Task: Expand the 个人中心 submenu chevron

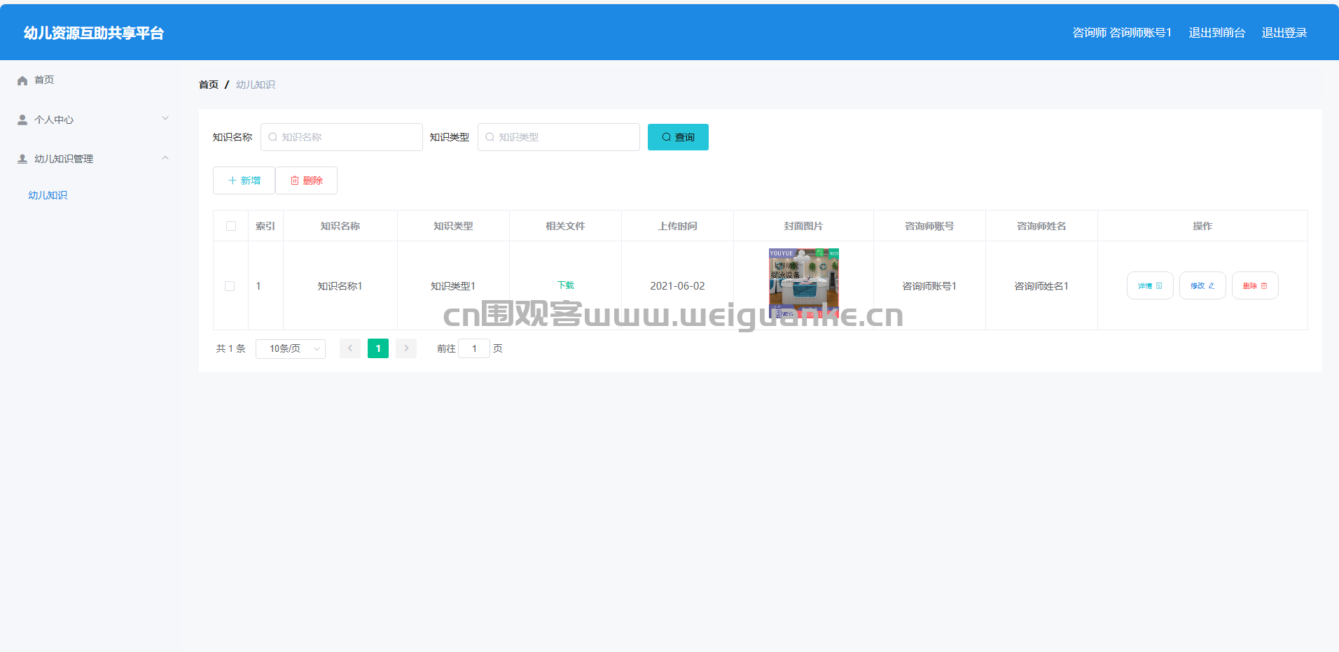Action: click(165, 118)
